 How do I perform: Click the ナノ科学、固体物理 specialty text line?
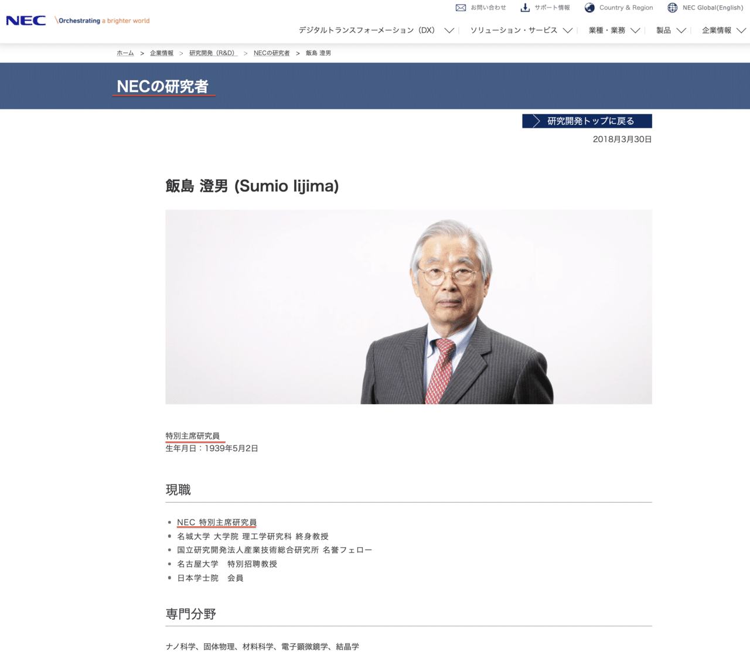click(x=262, y=647)
